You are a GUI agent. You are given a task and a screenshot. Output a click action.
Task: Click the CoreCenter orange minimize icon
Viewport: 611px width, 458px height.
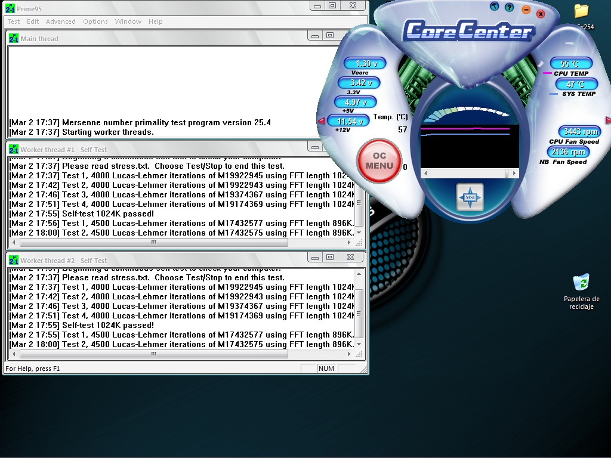(x=526, y=10)
